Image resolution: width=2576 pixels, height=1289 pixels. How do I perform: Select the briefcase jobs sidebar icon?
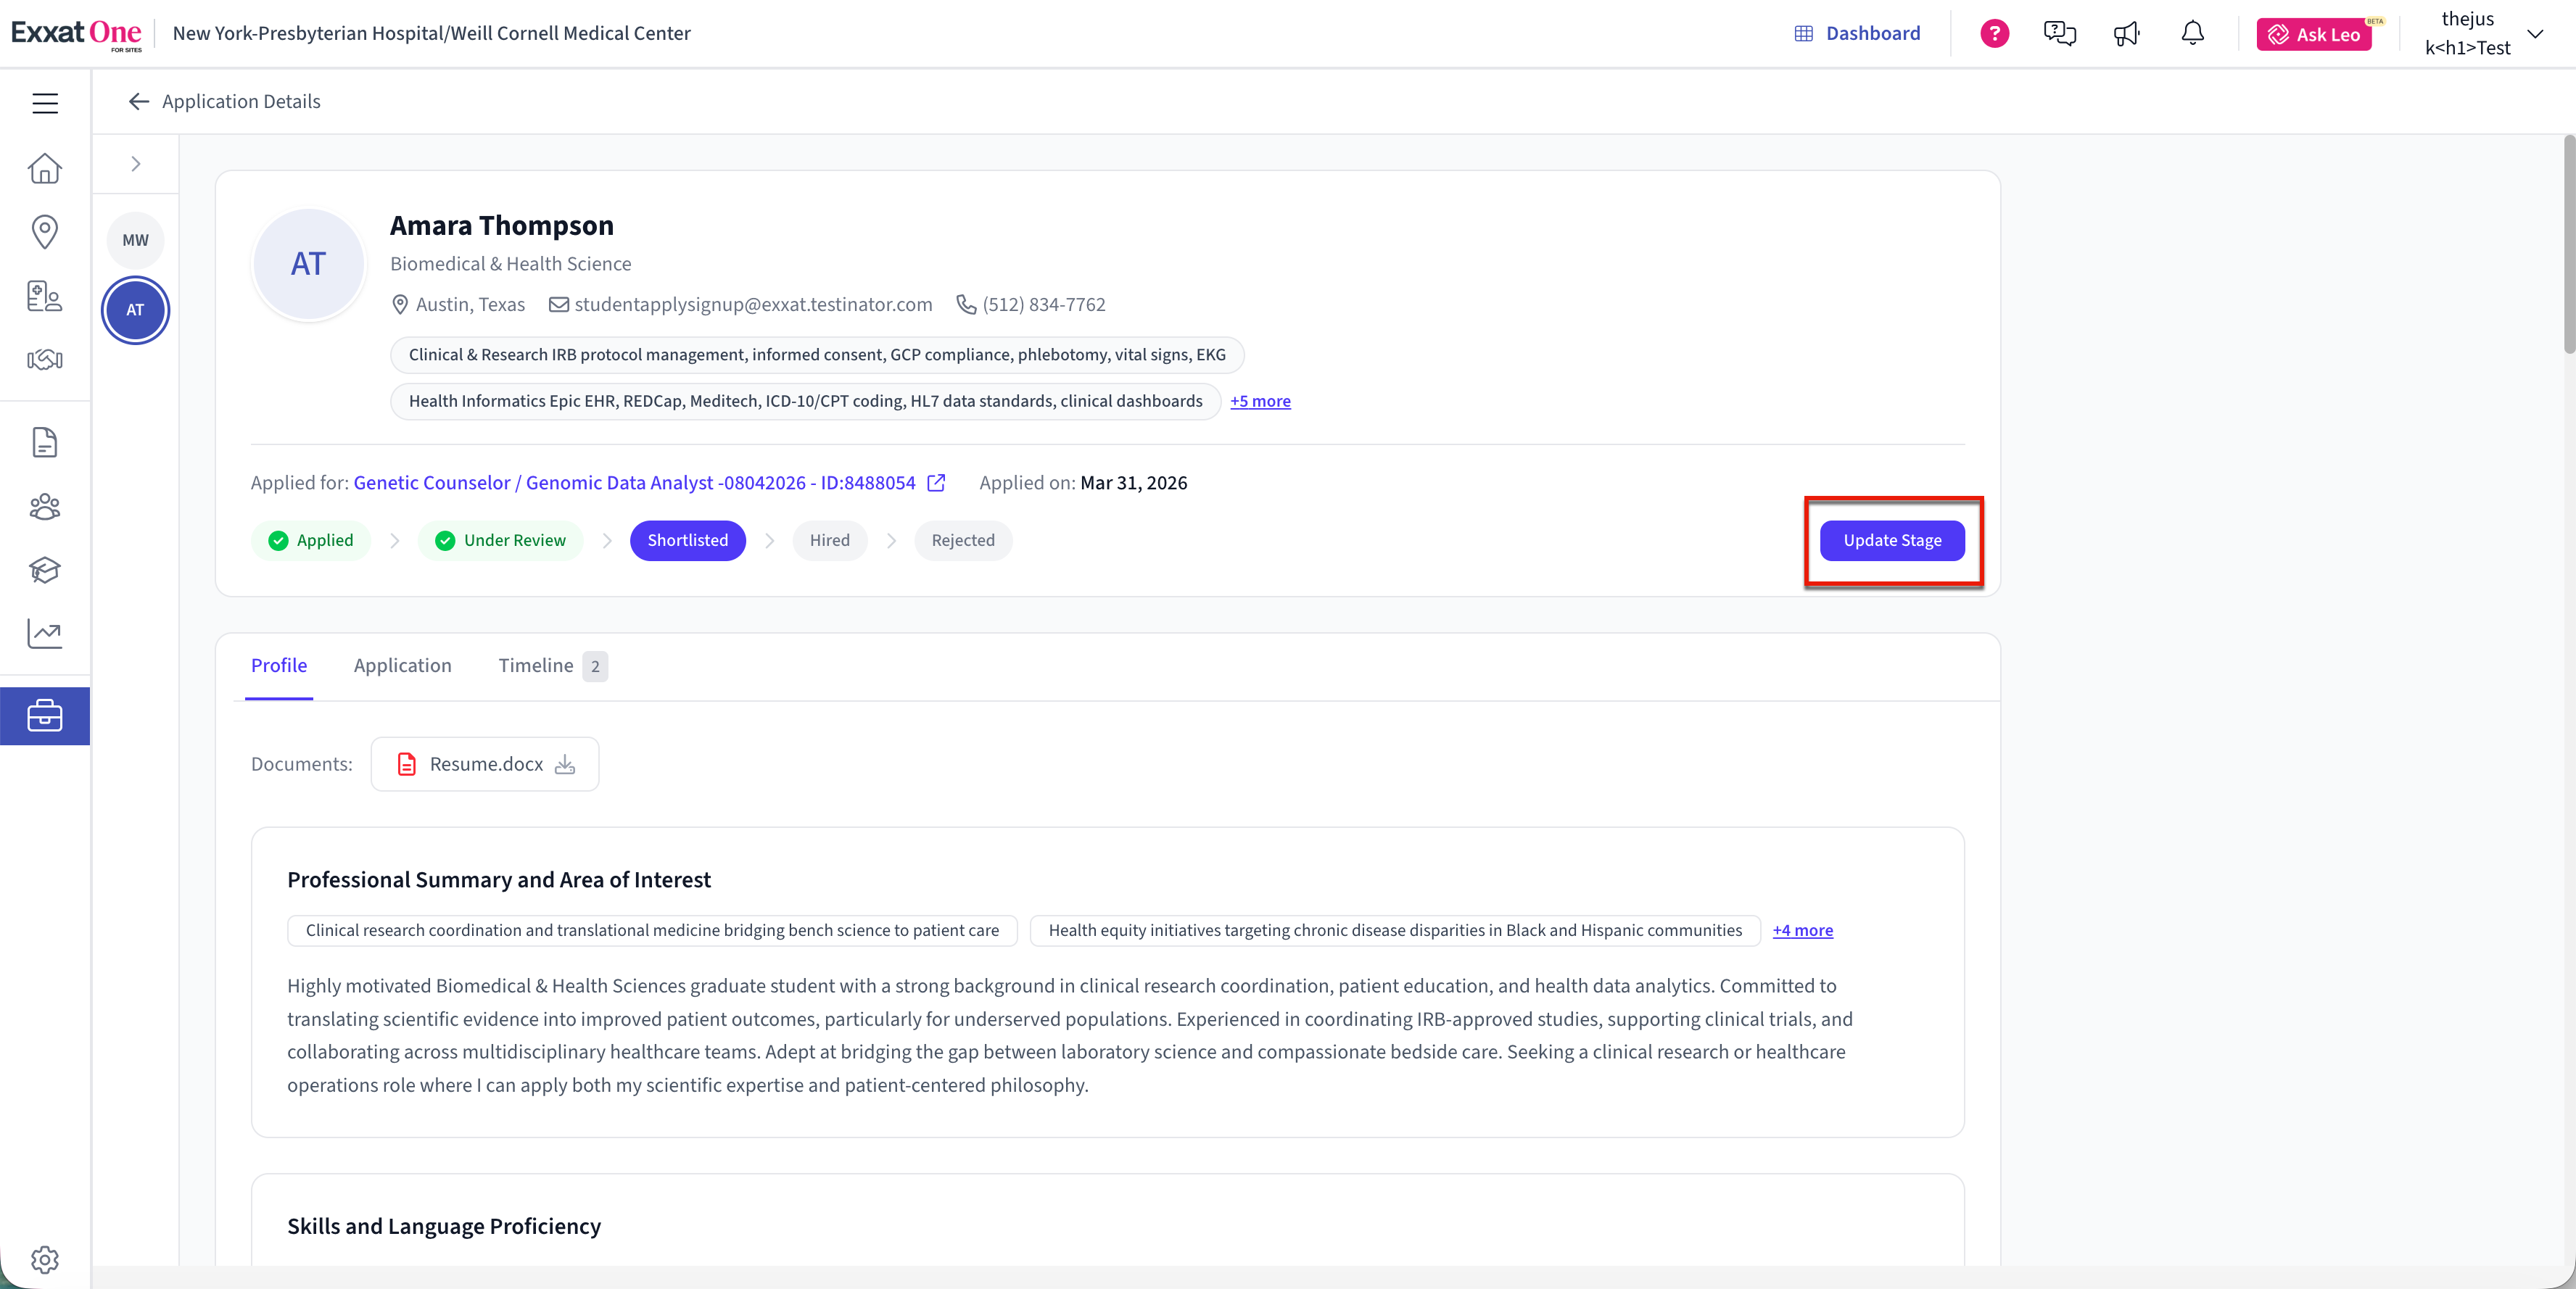coord(45,716)
